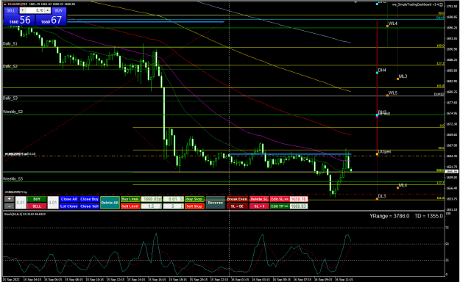This screenshot has width=460, height=282.
Task: Click the green BUY button in the bottom dashboard
Action: pyautogui.click(x=37, y=199)
